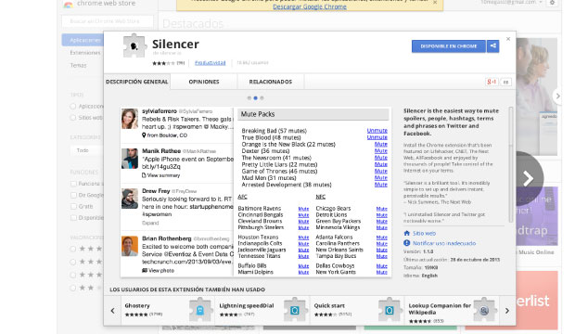Click the small chevron at the right page edge

[557, 96]
